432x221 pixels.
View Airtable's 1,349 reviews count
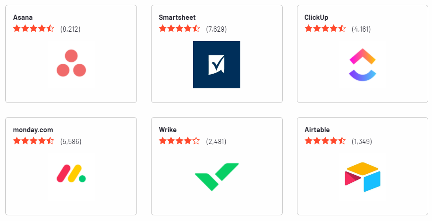click(362, 141)
